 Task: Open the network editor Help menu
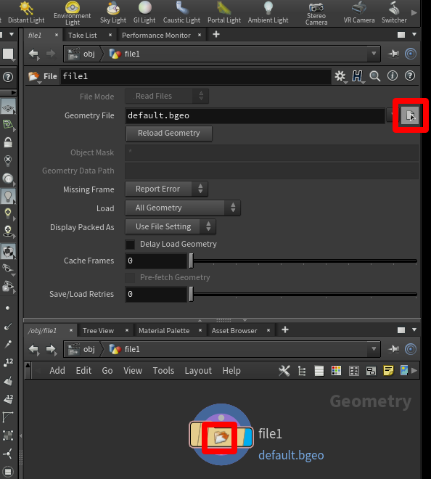click(231, 371)
